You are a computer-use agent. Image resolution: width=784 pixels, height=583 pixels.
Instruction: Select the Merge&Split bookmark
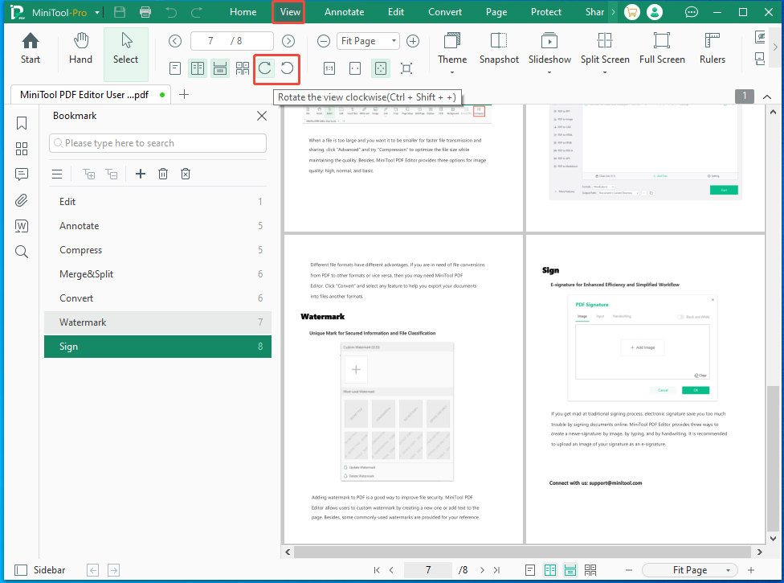pyautogui.click(x=157, y=273)
